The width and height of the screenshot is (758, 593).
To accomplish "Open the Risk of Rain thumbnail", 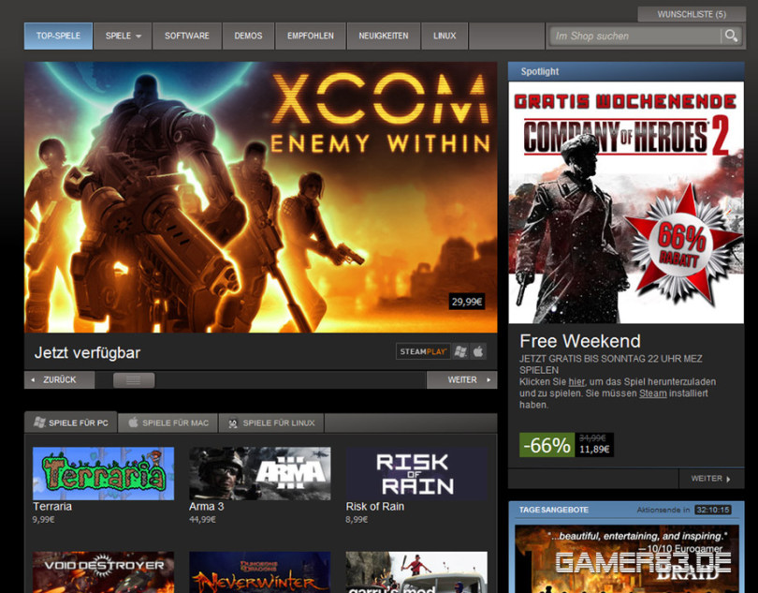I will click(x=416, y=473).
